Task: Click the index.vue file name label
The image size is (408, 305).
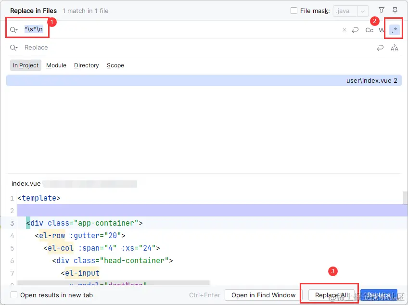Action: (26, 183)
